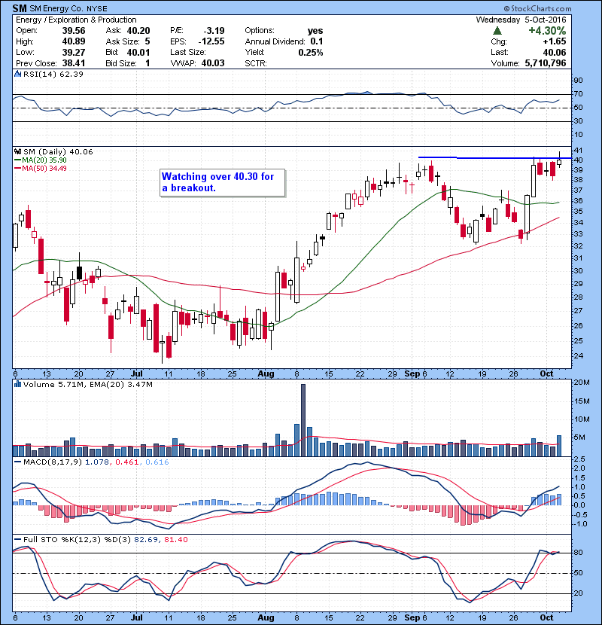The height and width of the screenshot is (625, 602).
Task: Click the VWAP value 40.03
Action: [x=213, y=63]
